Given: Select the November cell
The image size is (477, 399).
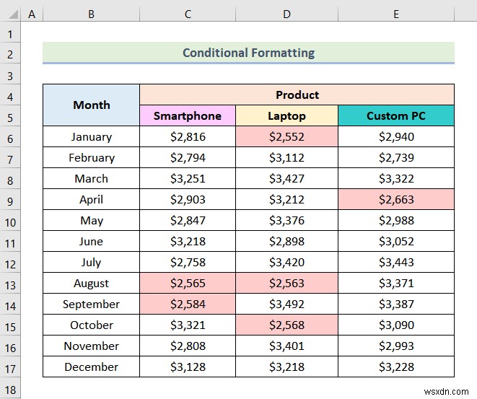Looking at the screenshot, I should [91, 346].
